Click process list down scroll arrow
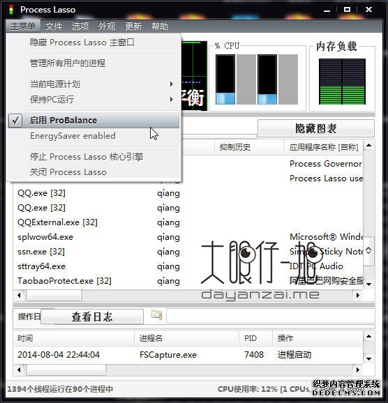Image resolution: width=388 pixels, height=403 pixels. tap(368, 284)
